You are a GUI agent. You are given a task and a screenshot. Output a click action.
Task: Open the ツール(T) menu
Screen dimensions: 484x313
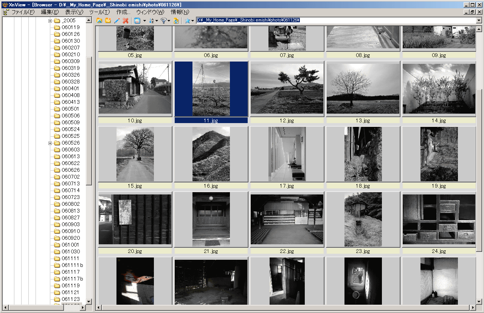pos(99,12)
